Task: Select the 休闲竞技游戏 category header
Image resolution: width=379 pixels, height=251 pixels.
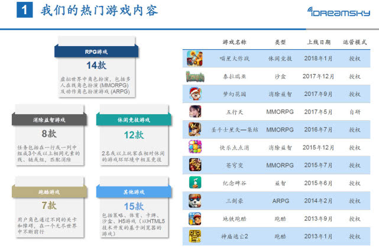Action: pos(134,120)
